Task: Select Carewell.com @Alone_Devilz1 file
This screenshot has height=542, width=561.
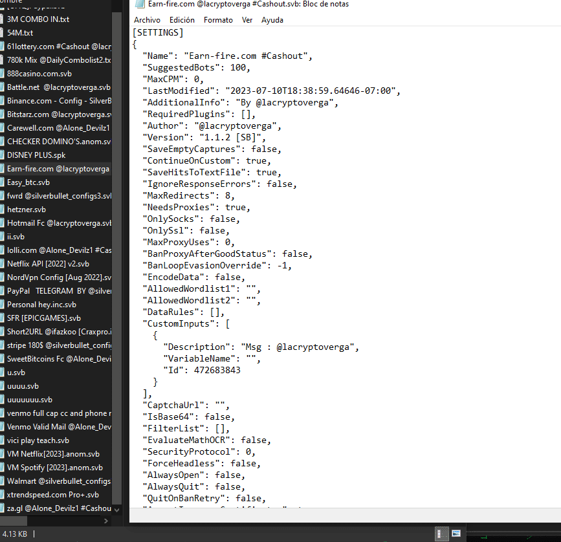Action: [x=56, y=128]
